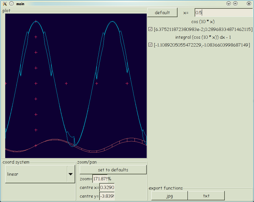Click the 'main' window title bar
This screenshot has height=202, width=254.
click(x=116, y=4)
